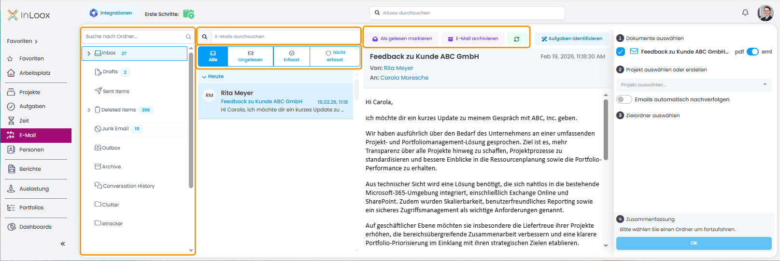Select the Drafts folder
This screenshot has width=780, height=261.
pos(111,72)
